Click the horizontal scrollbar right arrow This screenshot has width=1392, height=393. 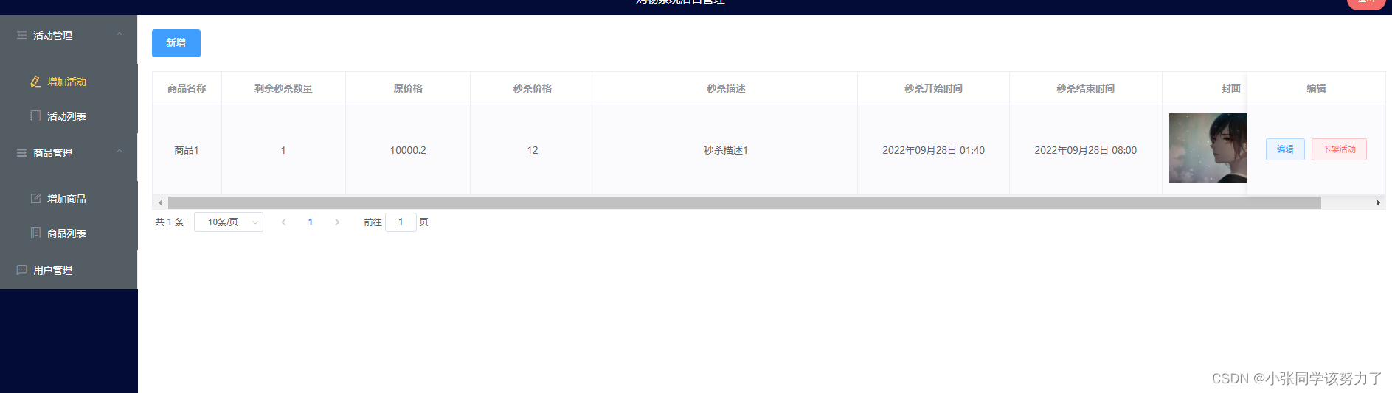point(1378,203)
